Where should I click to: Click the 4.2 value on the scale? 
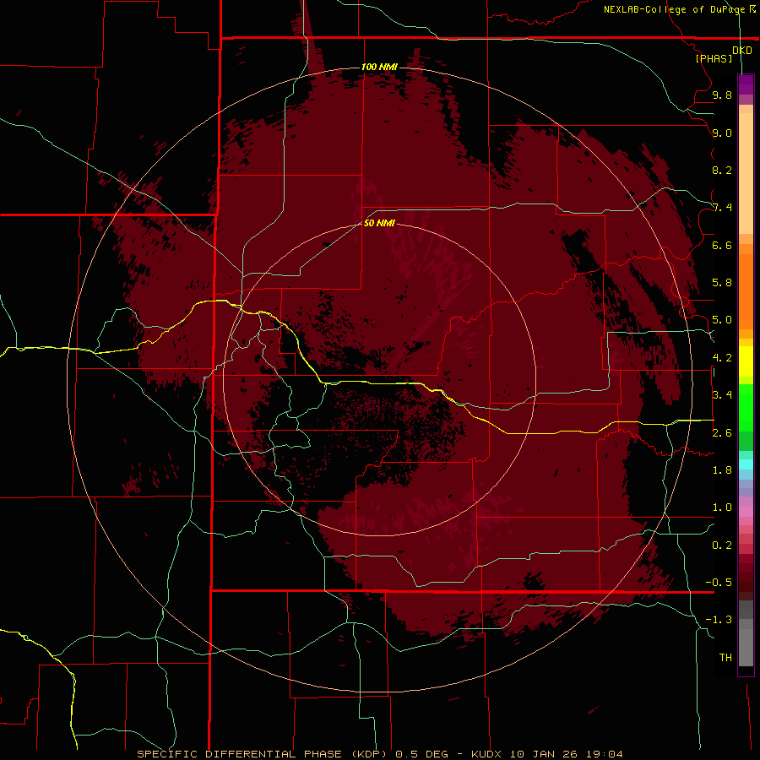[x=722, y=358]
